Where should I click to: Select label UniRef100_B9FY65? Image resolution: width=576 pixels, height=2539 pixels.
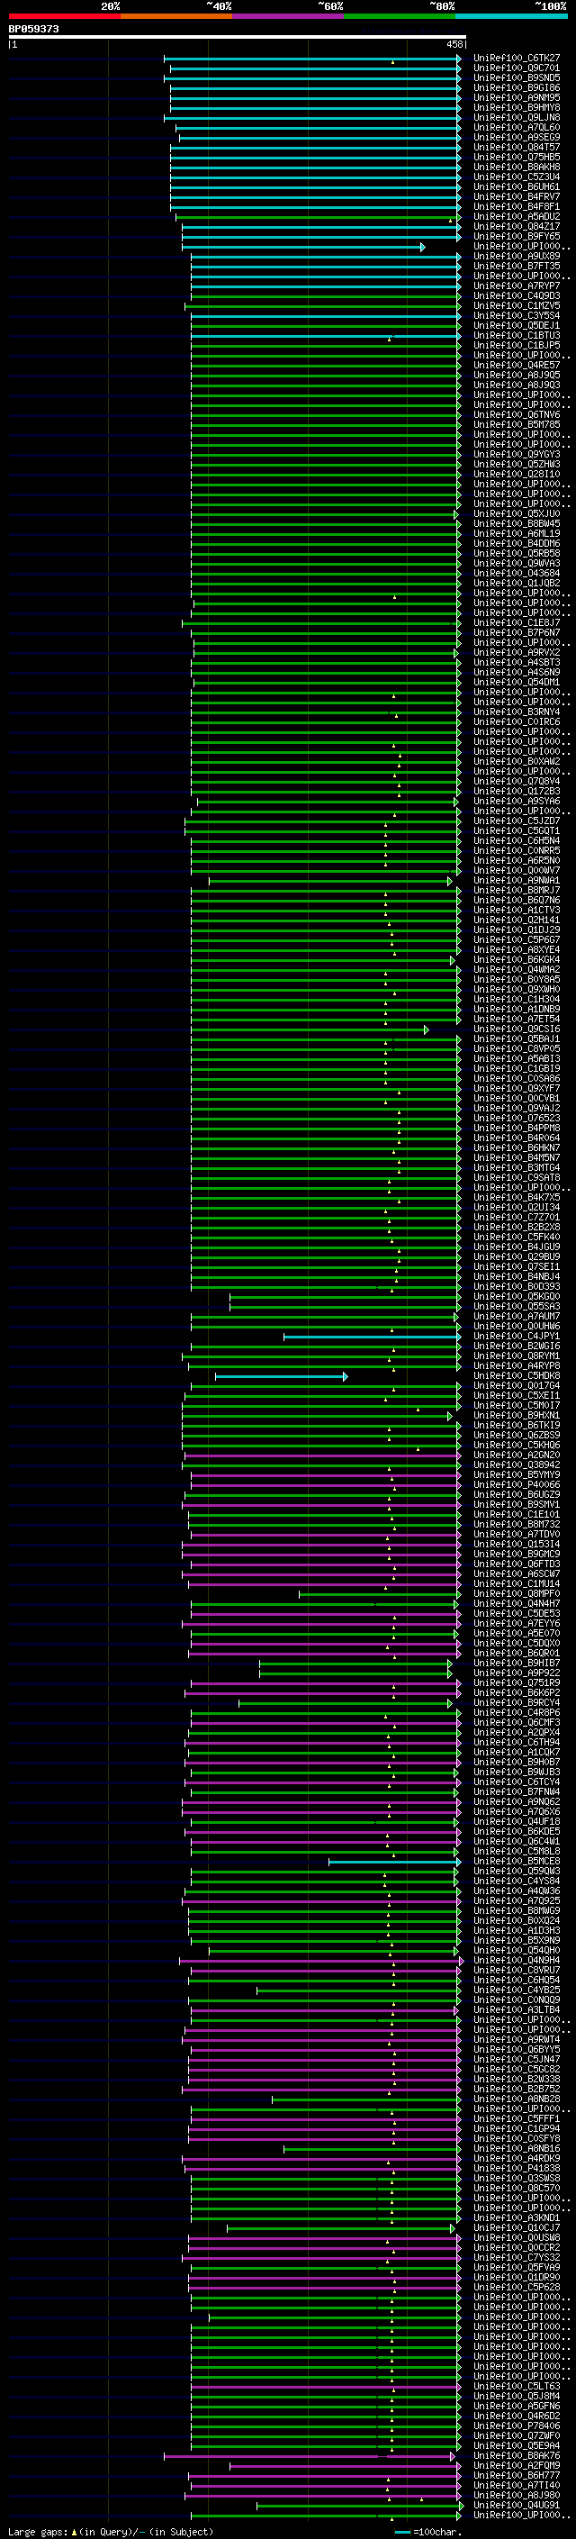(516, 237)
